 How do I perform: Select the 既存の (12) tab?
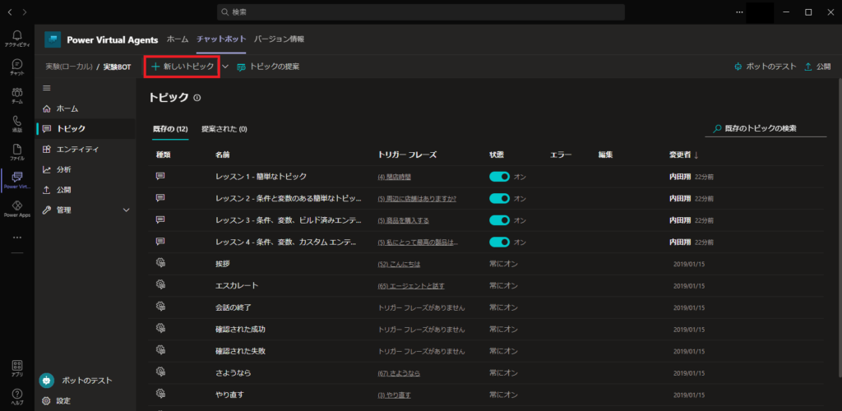click(x=170, y=129)
